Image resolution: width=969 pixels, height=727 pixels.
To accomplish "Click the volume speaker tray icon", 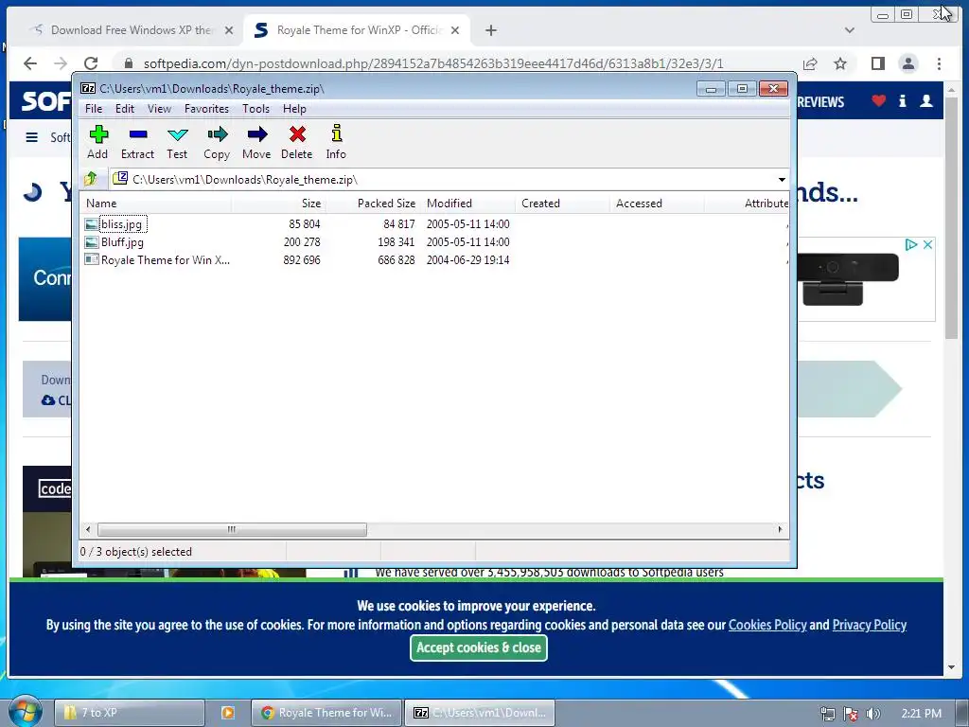I will [x=872, y=714].
